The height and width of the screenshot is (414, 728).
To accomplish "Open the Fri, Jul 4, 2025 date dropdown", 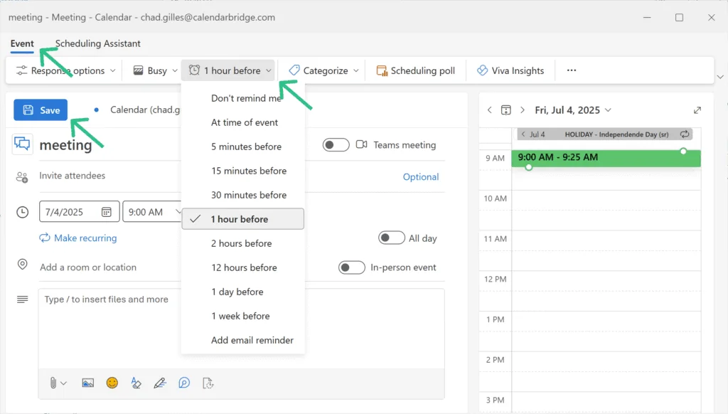I will pos(573,110).
